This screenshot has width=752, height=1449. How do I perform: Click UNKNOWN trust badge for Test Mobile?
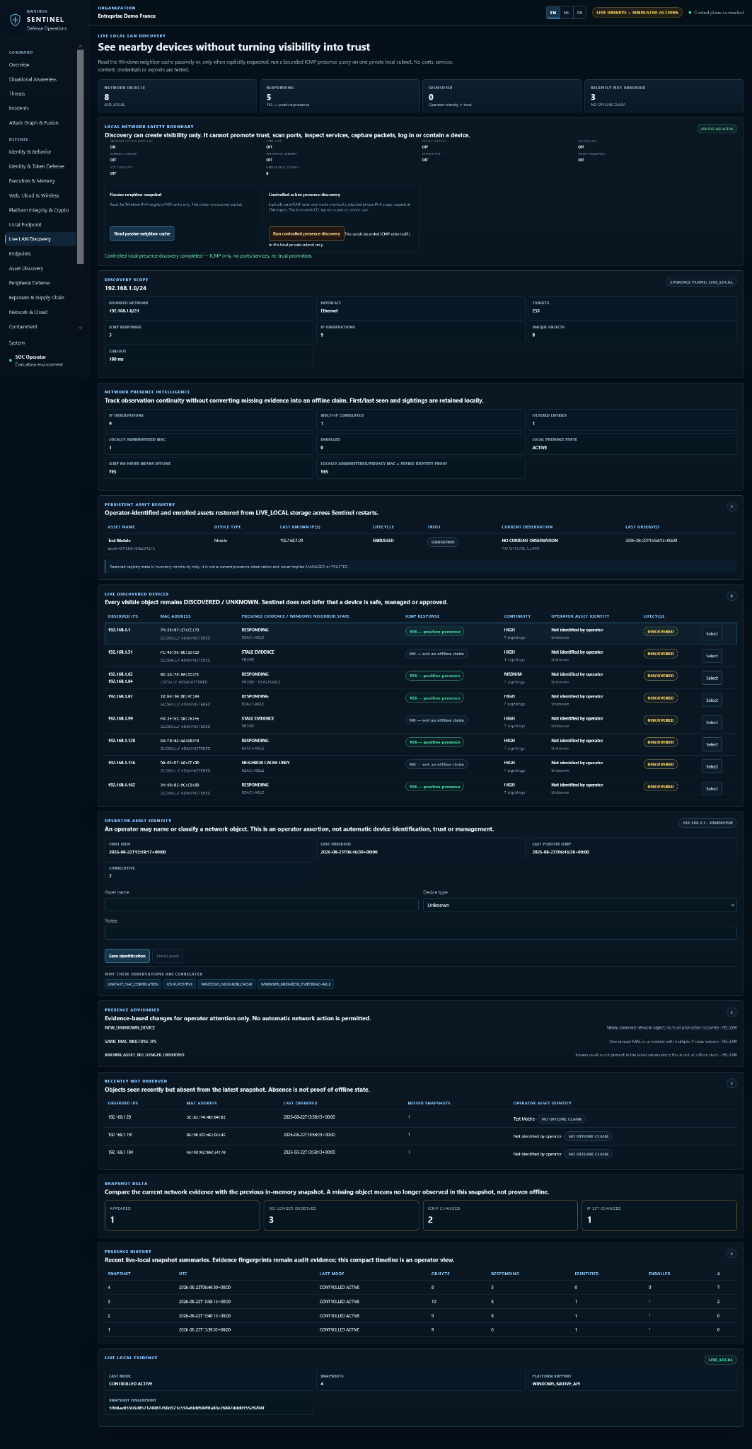(x=443, y=542)
